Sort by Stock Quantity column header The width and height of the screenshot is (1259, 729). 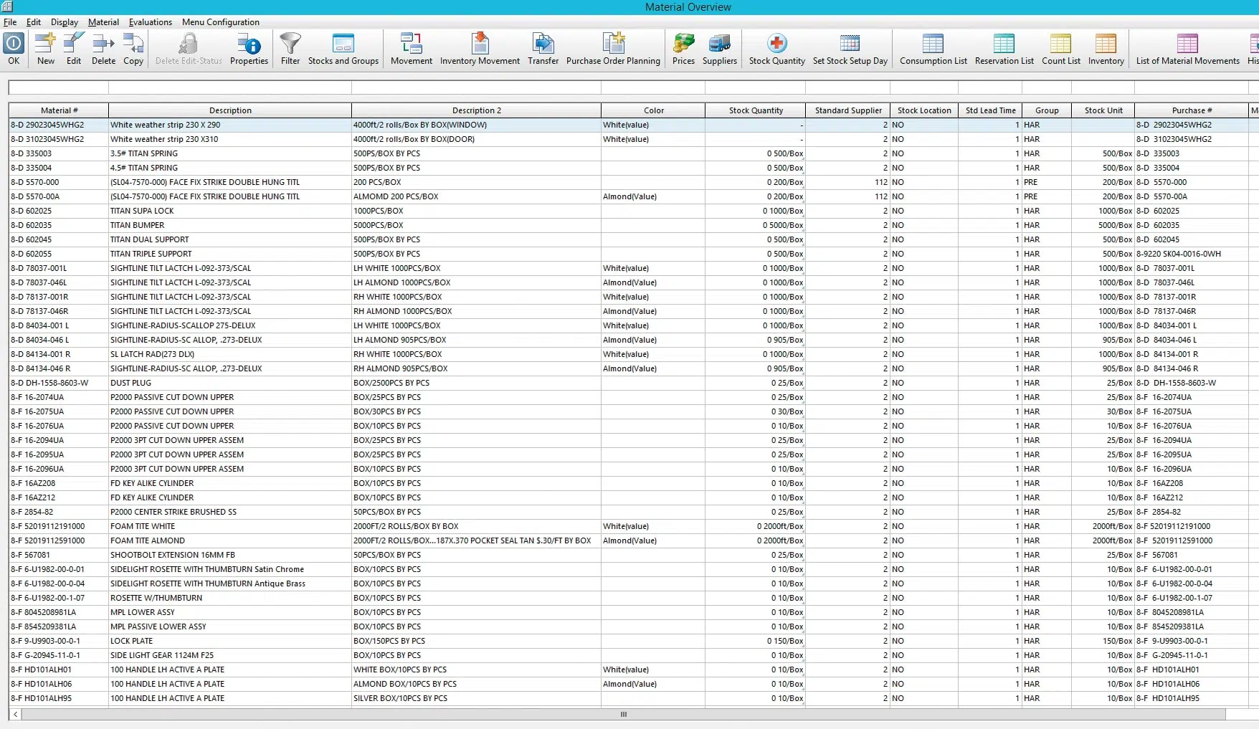click(756, 110)
